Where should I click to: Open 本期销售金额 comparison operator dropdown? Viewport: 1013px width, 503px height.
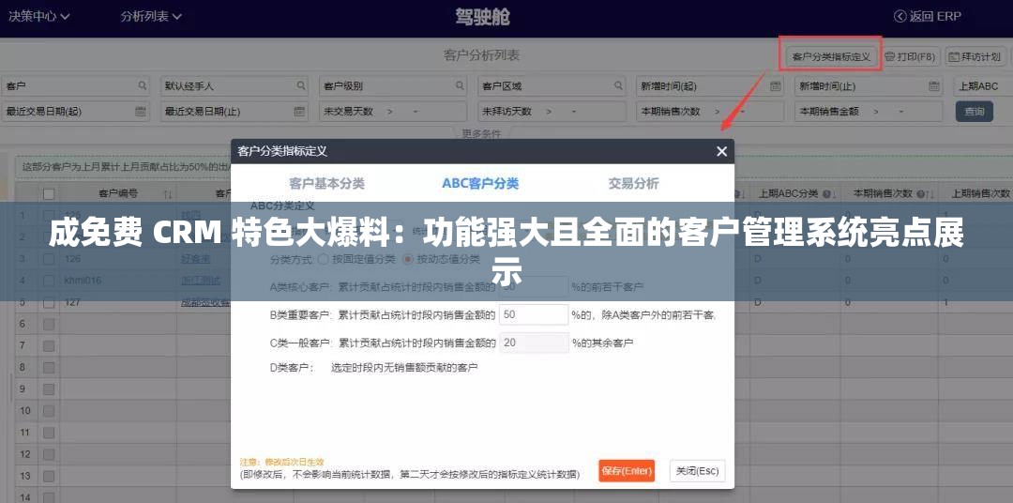click(x=874, y=111)
